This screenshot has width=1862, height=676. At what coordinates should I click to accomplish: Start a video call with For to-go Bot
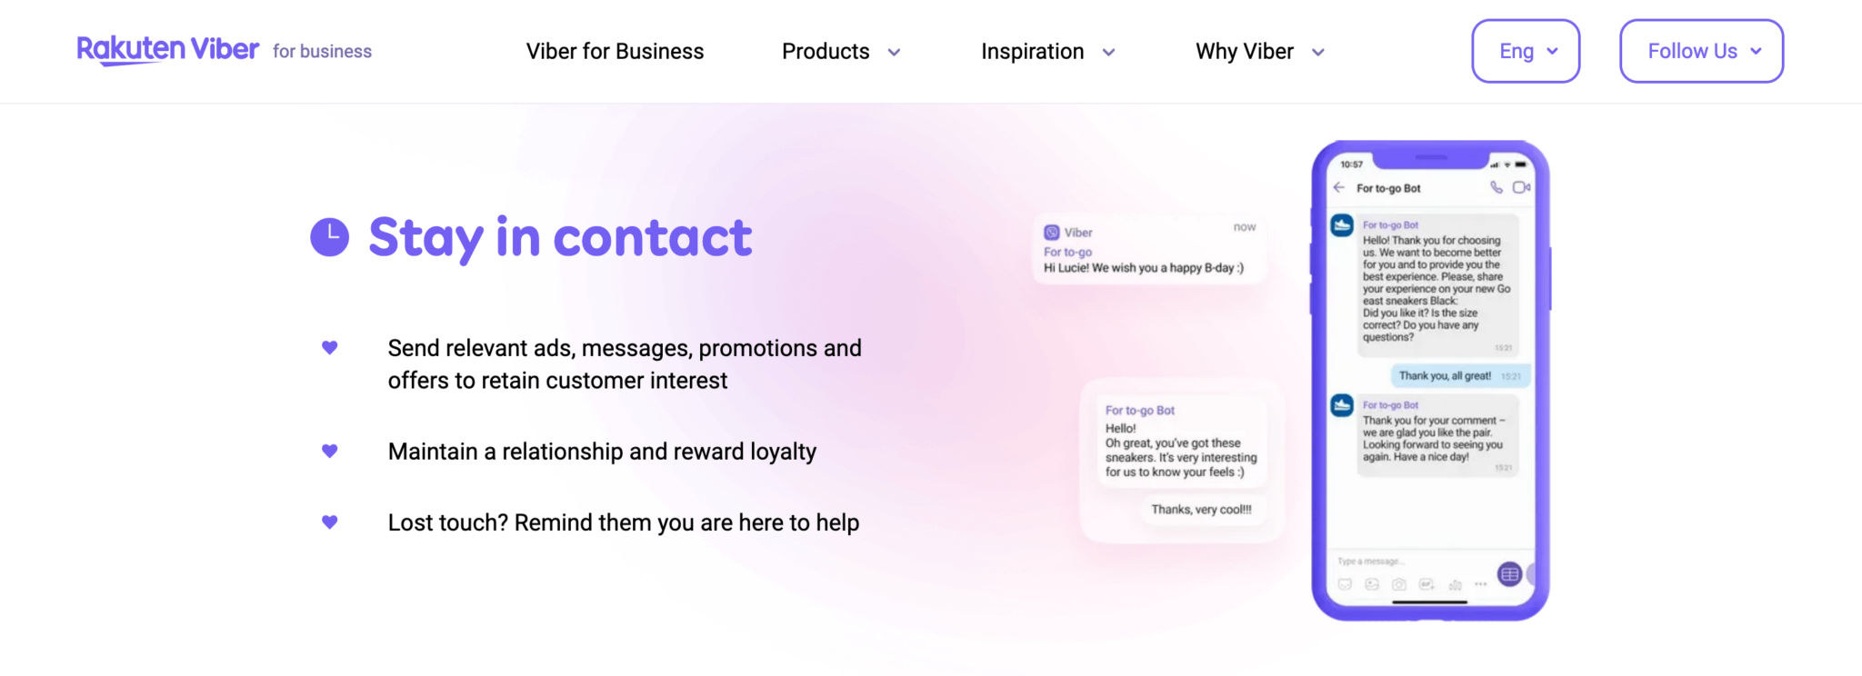[x=1522, y=187]
